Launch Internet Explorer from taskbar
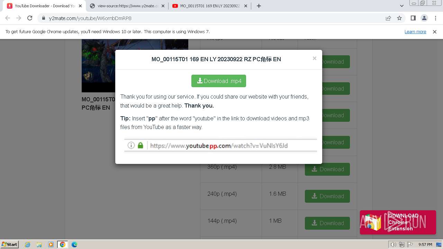 [x=27, y=245]
